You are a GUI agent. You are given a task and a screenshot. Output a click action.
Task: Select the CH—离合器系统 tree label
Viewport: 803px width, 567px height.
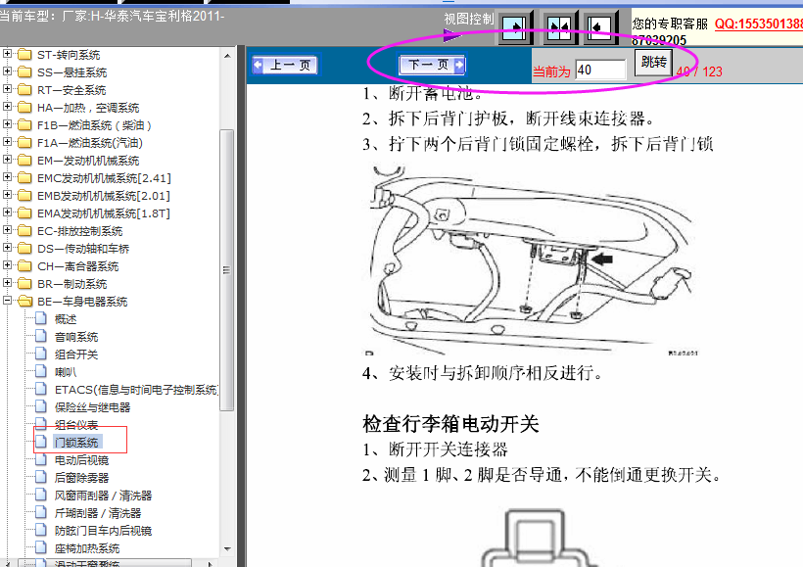[77, 266]
